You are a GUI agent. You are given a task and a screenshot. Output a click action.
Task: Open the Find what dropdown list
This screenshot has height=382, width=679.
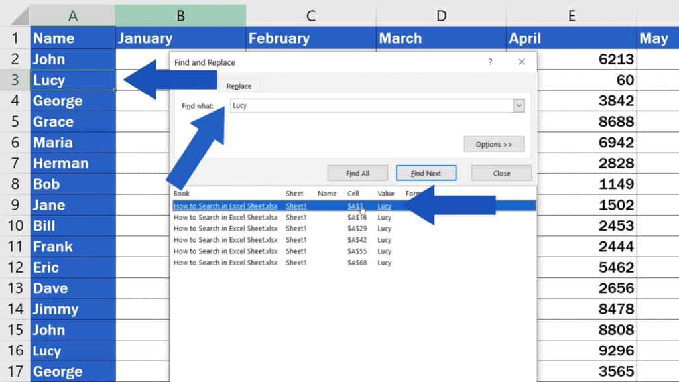point(520,105)
